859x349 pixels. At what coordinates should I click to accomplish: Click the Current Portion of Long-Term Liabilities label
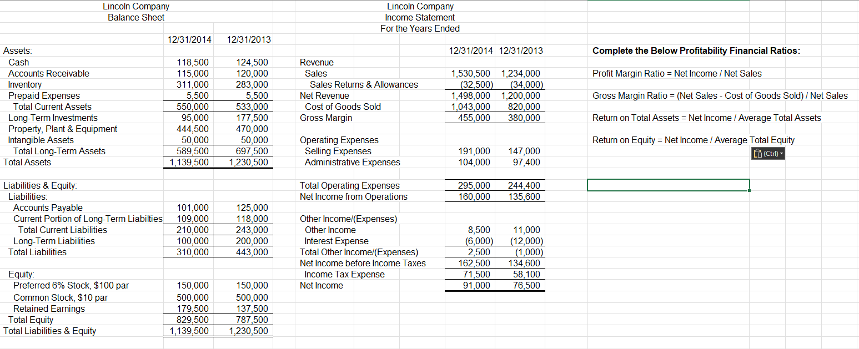coord(88,219)
